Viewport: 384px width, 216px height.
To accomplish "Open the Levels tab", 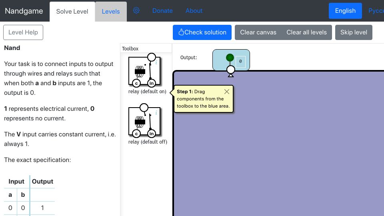I will tap(111, 12).
